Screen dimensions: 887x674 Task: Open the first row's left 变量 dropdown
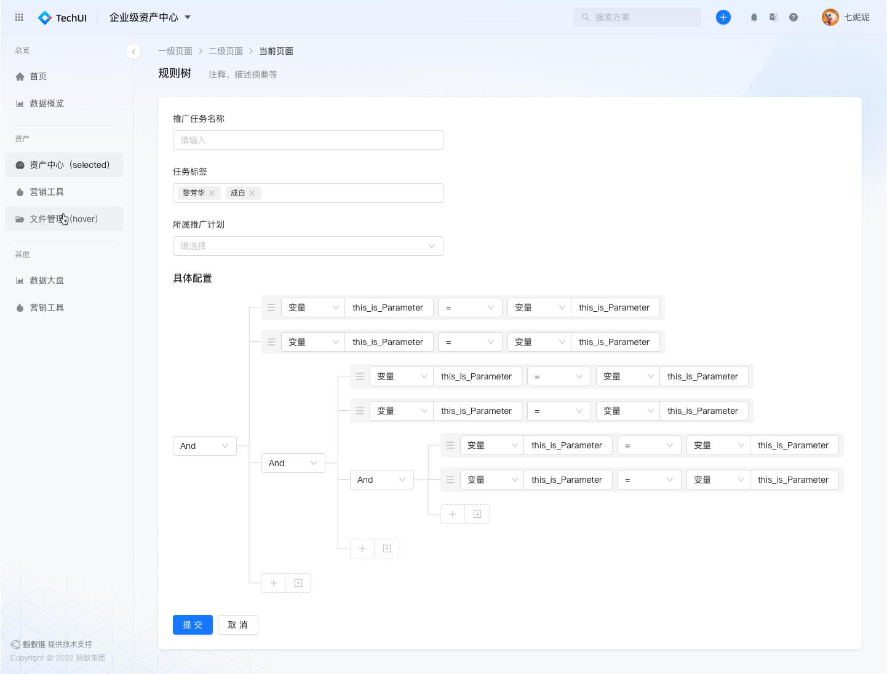click(x=313, y=307)
